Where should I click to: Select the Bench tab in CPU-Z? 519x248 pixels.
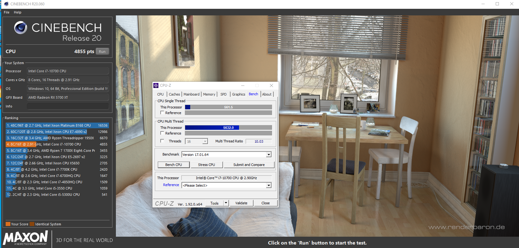point(254,94)
